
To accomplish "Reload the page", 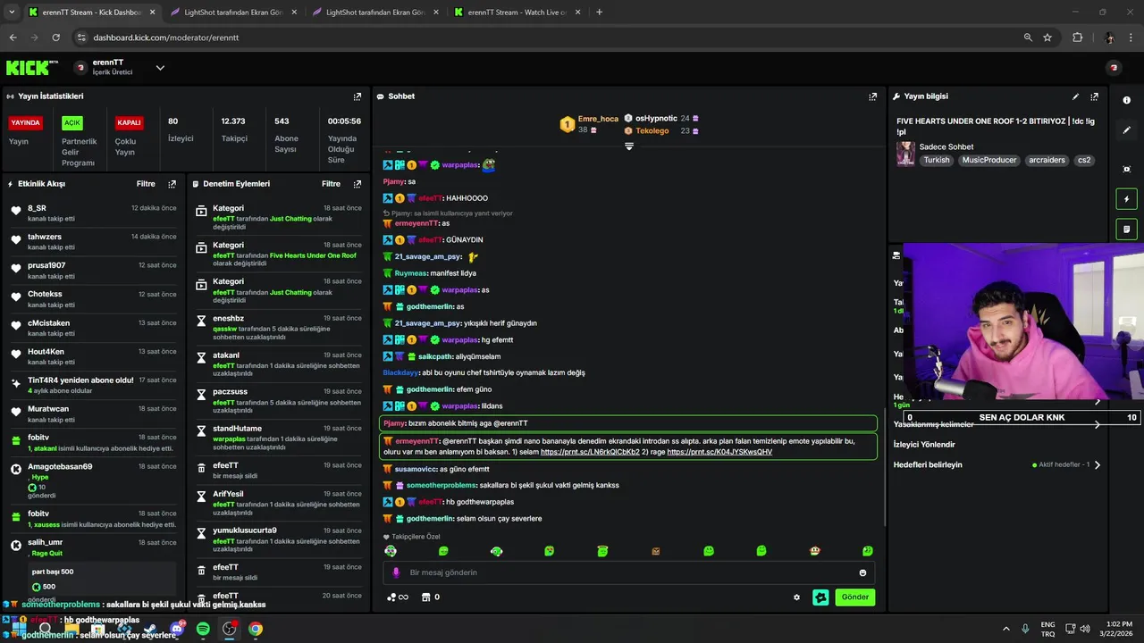I will pyautogui.click(x=55, y=38).
